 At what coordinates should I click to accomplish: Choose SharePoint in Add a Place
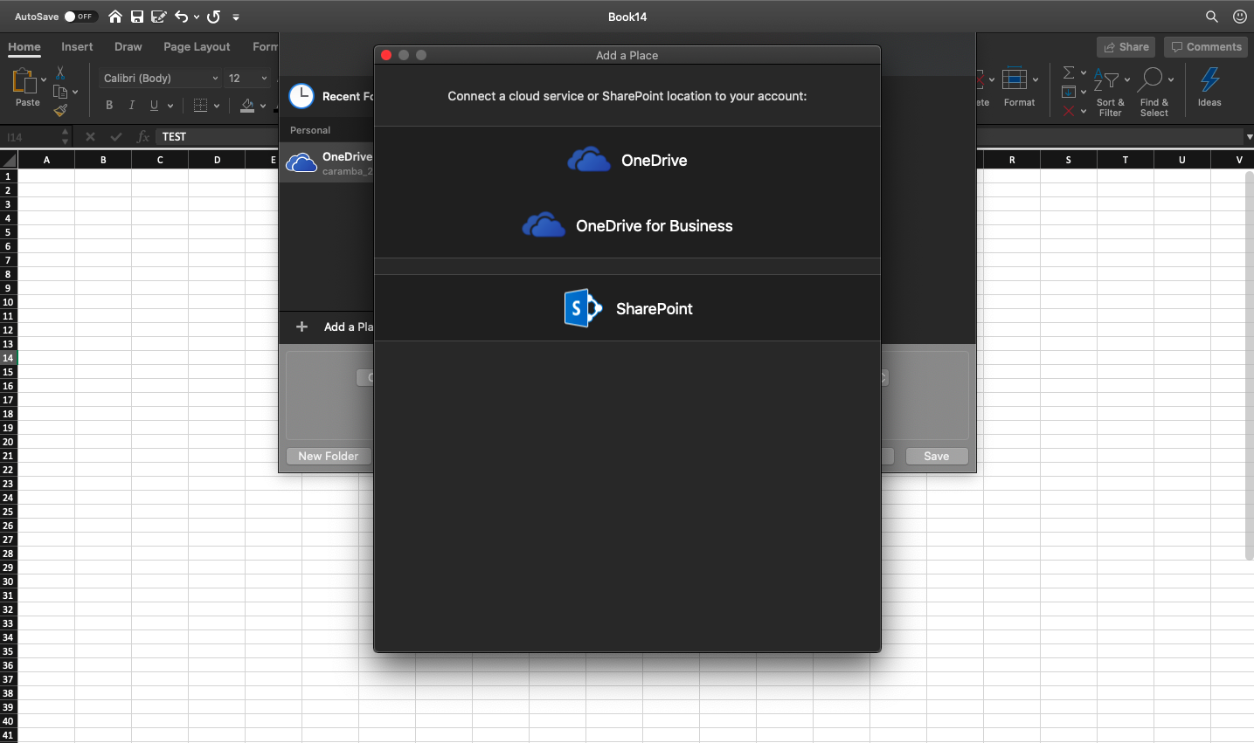(x=627, y=308)
